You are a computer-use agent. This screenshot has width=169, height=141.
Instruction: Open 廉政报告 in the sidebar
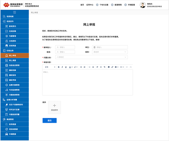(15, 75)
